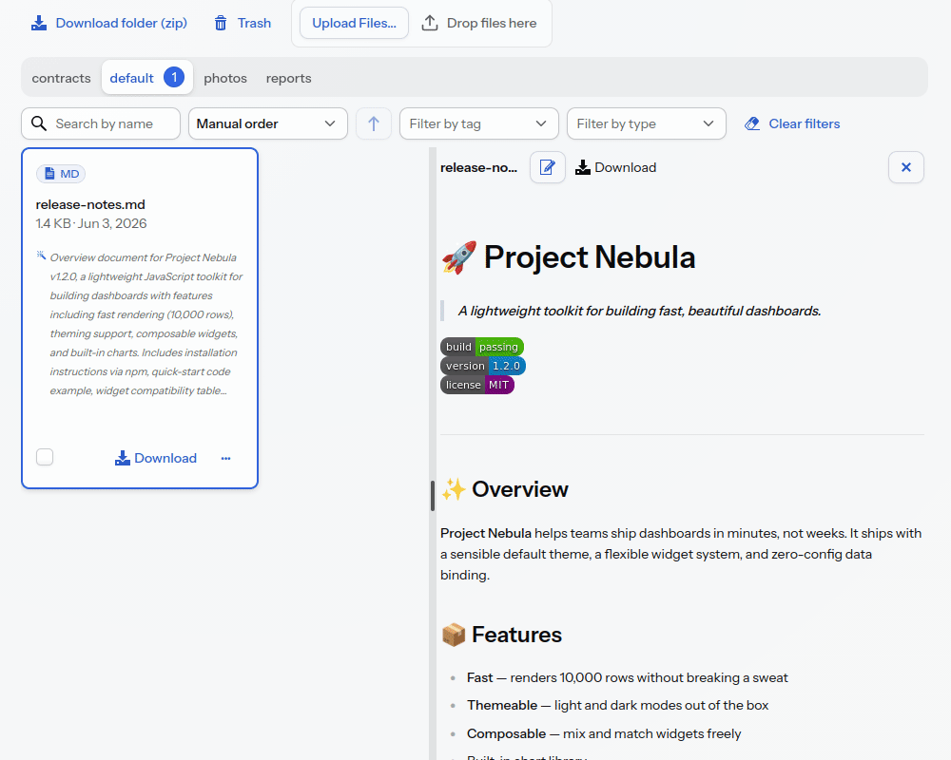
Task: Click the panel splitter handle
Action: coord(433,496)
